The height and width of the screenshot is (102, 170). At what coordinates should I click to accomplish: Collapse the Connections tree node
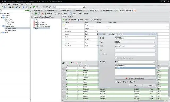(x=1, y=26)
